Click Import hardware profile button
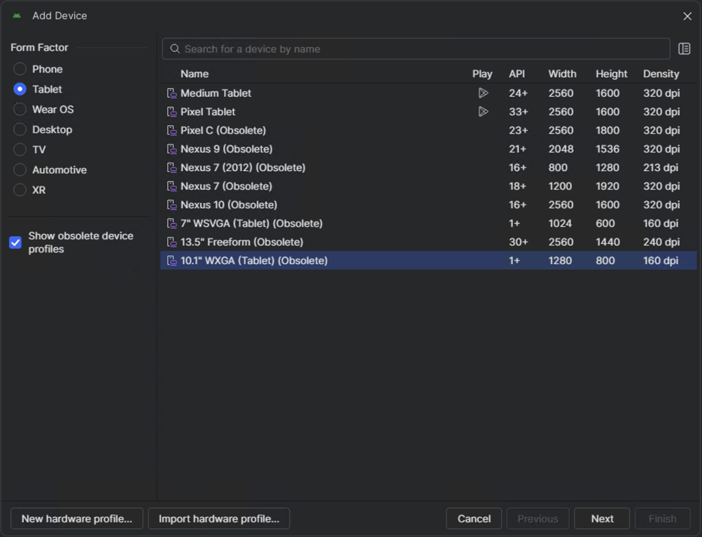702x537 pixels. click(x=219, y=518)
